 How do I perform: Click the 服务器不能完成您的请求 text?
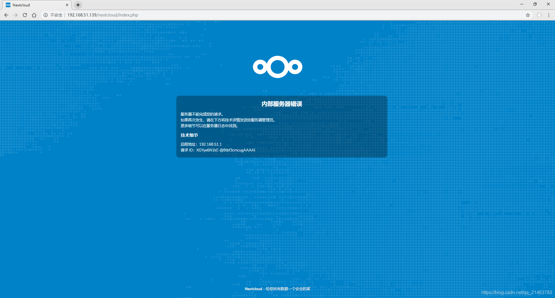click(x=202, y=114)
